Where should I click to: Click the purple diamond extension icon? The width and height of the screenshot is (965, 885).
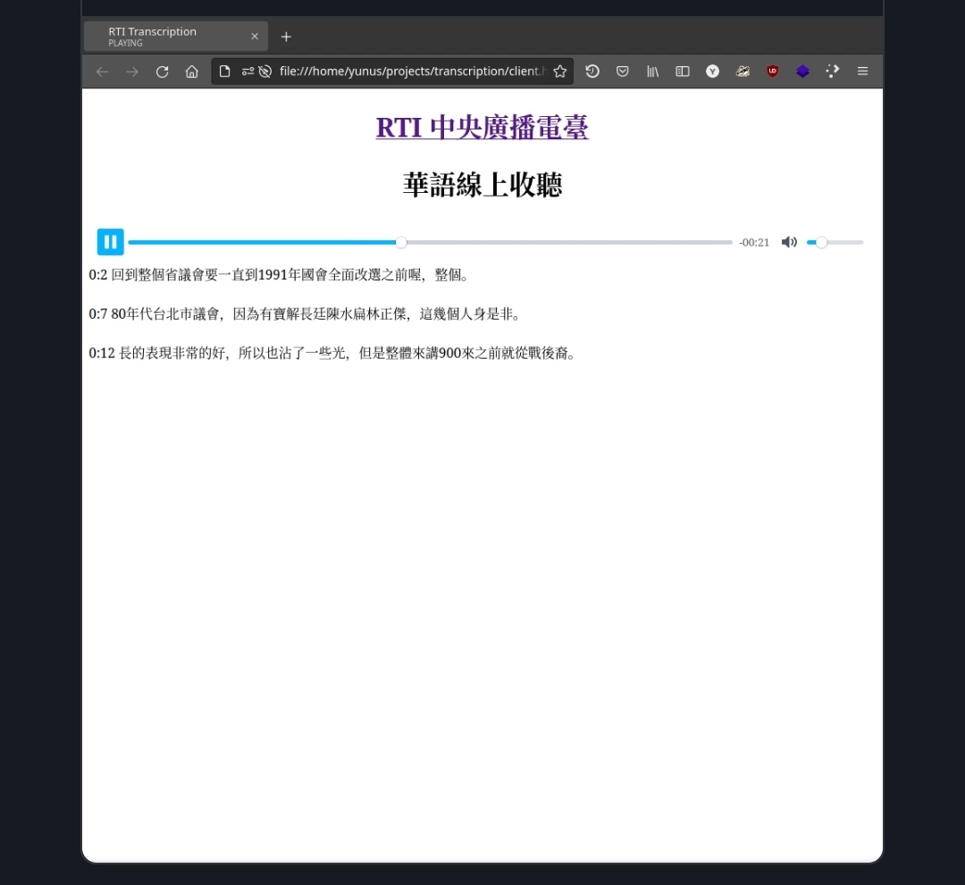802,71
